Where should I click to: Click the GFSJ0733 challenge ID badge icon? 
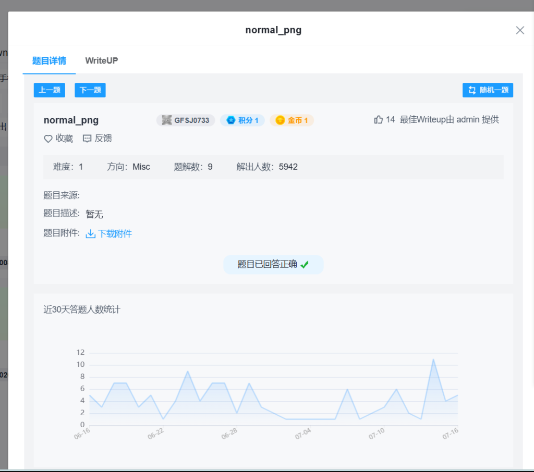[167, 120]
